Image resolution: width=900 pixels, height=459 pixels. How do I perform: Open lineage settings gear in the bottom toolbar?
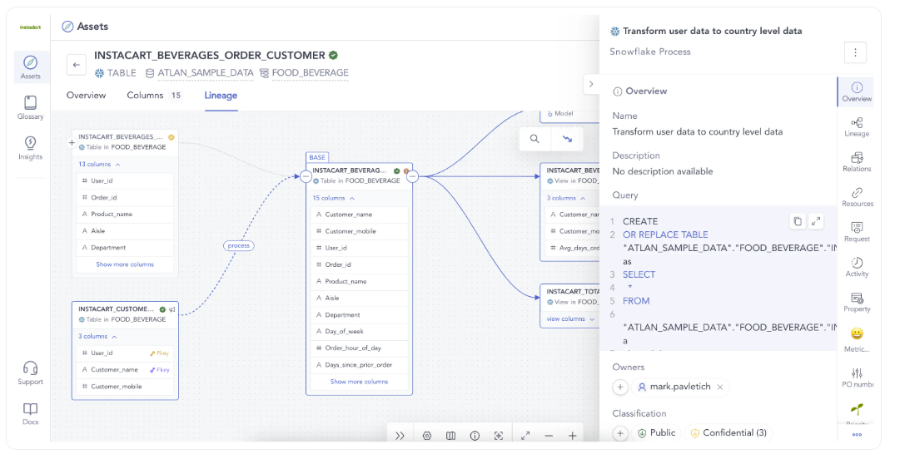coord(426,436)
